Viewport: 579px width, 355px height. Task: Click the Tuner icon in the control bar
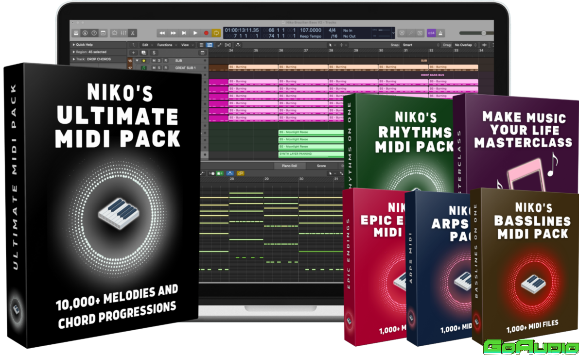411,33
